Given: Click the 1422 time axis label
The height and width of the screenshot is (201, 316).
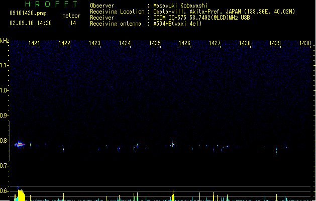Looking at the screenshot, I should click(64, 43).
